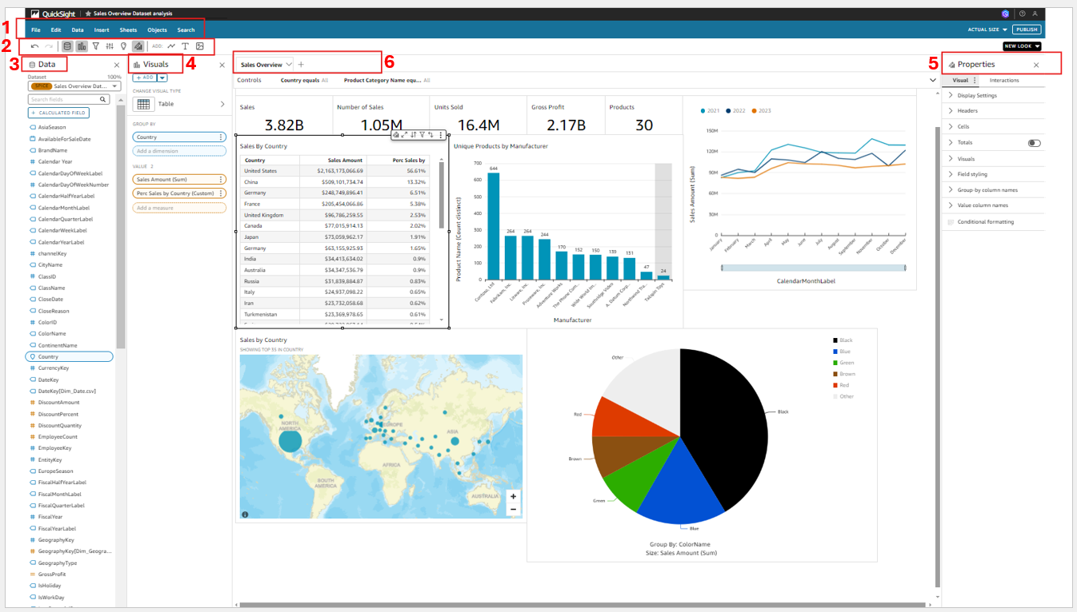Open the Insights lightbulb icon
This screenshot has height=612, width=1077.
pos(123,46)
